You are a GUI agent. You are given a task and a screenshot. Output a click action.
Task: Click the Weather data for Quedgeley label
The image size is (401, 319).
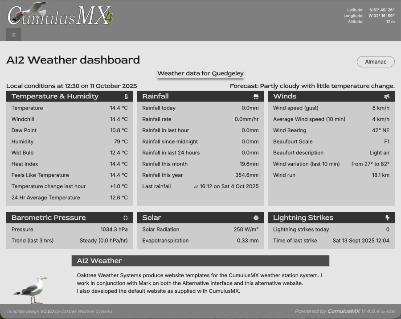[200, 73]
